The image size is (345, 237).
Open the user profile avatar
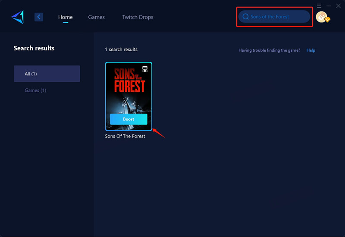pos(323,17)
